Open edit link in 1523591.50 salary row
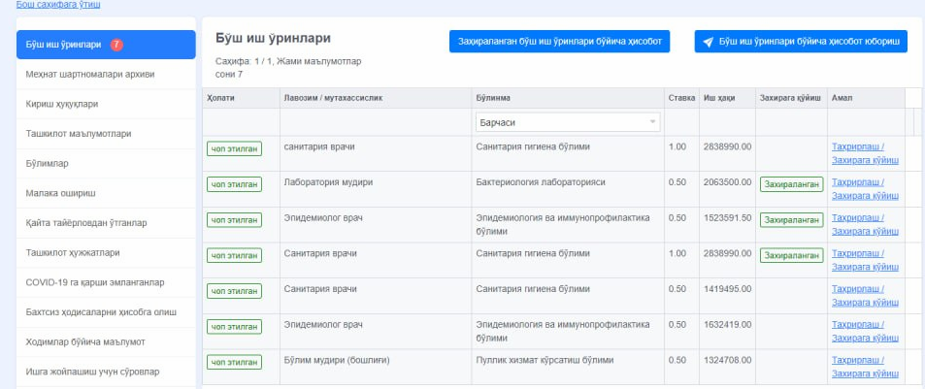This screenshot has width=925, height=389. tap(858, 218)
